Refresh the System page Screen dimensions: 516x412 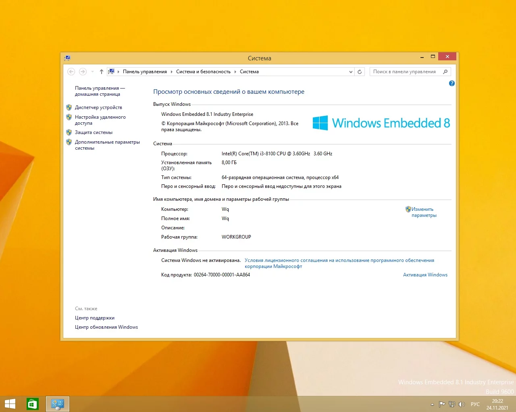pyautogui.click(x=360, y=72)
